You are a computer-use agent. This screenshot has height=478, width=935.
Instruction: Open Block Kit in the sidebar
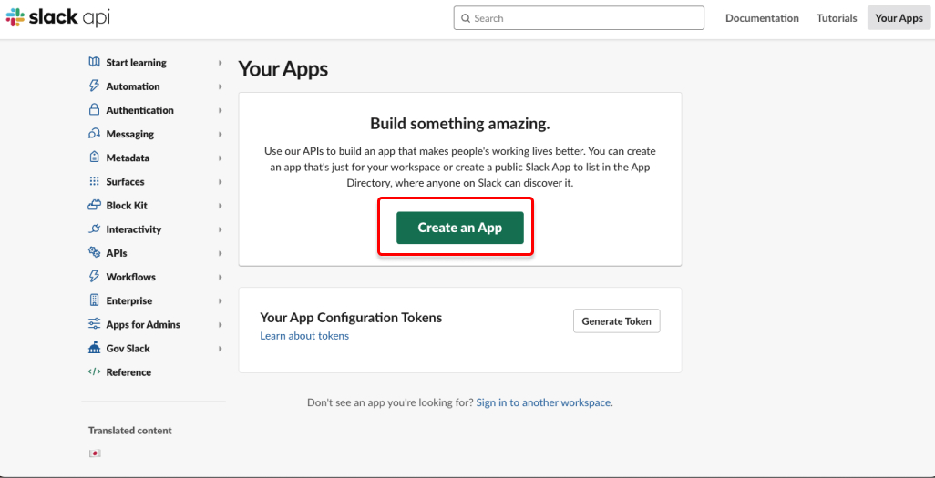[x=127, y=206]
